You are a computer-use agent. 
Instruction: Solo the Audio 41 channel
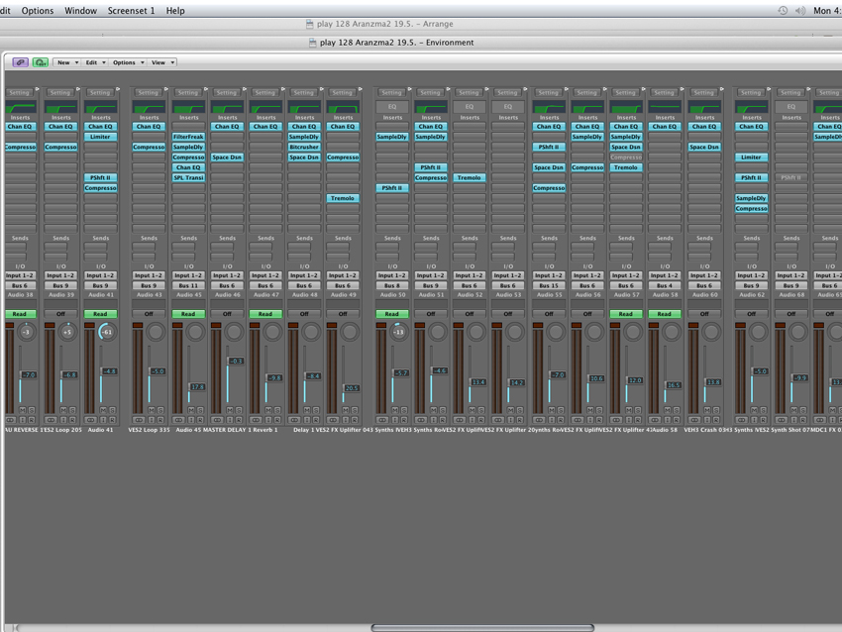point(112,410)
